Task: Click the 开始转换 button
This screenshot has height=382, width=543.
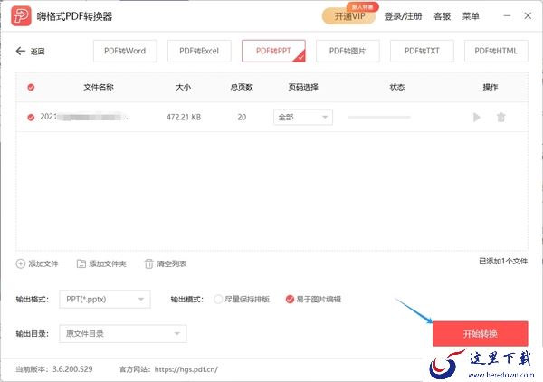Action: [481, 334]
